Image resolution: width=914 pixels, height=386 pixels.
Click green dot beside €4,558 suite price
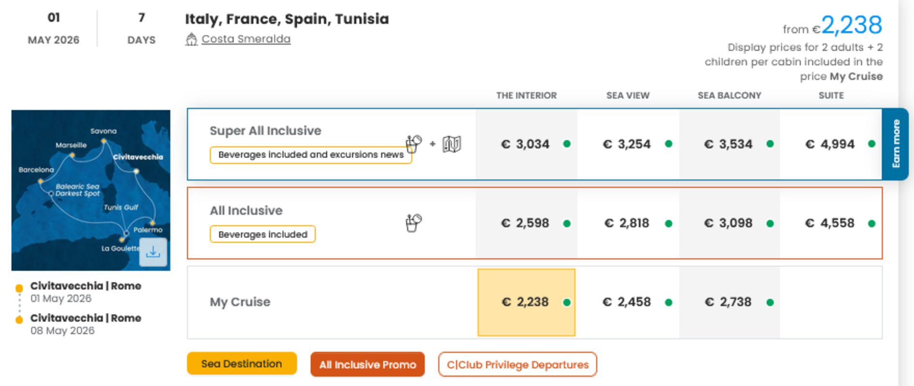coord(871,223)
